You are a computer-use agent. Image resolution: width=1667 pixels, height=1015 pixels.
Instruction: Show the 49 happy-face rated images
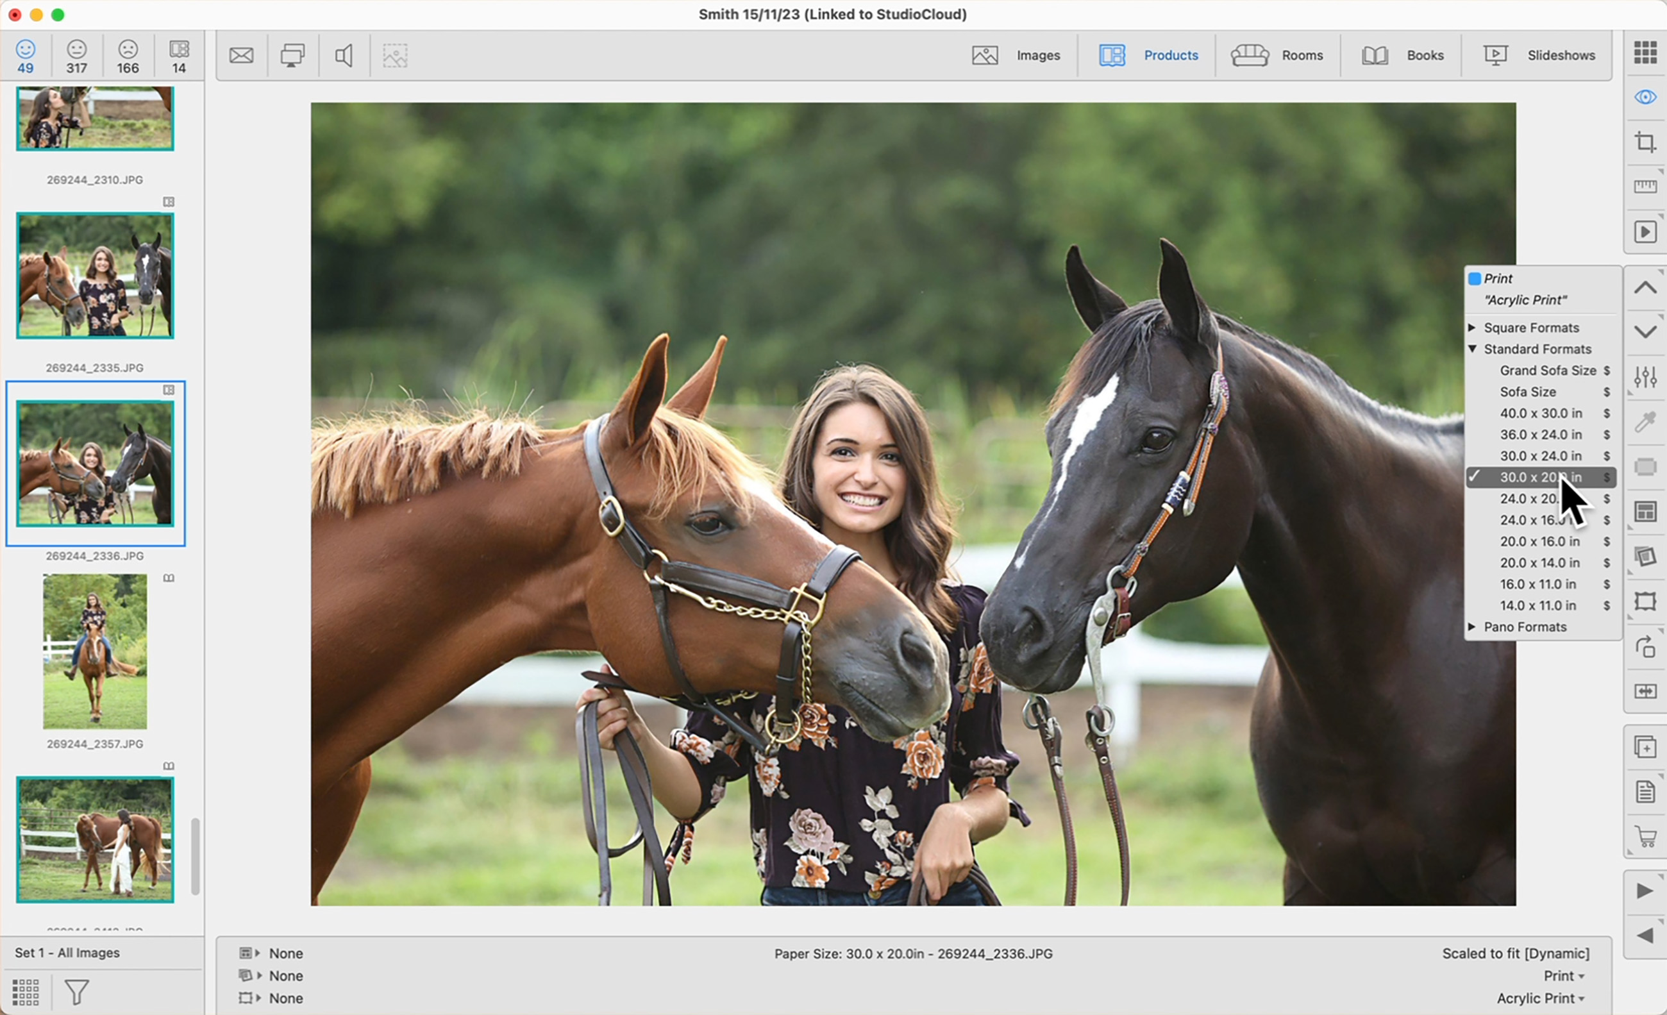click(26, 56)
